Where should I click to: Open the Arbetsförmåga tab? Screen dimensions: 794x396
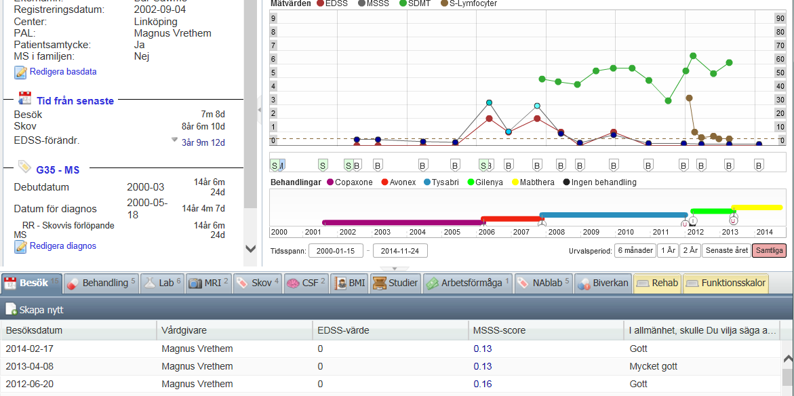(468, 283)
